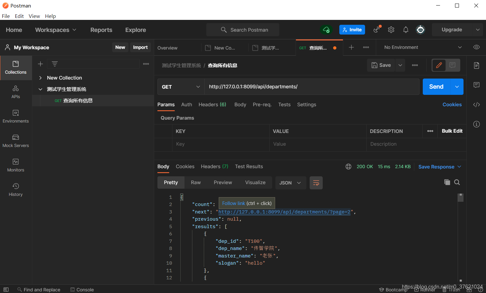Open the settings gear icon
The height and width of the screenshot is (293, 486).
pyautogui.click(x=391, y=30)
